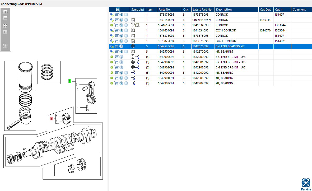Image resolution: width=312 pixels, height=191 pixels.
Task: Click the EXCH CONROD cell for 1841634C91
Action: [226, 30]
